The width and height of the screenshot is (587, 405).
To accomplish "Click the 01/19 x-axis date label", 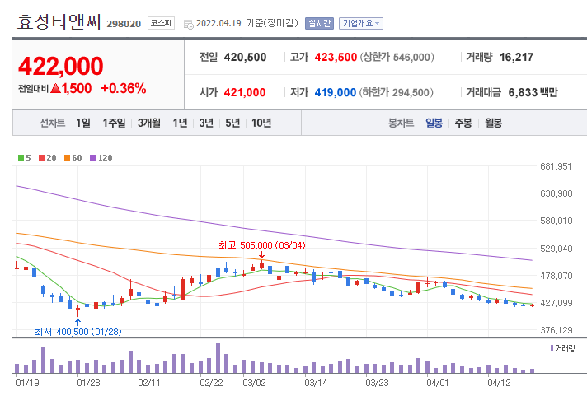I will [27, 383].
